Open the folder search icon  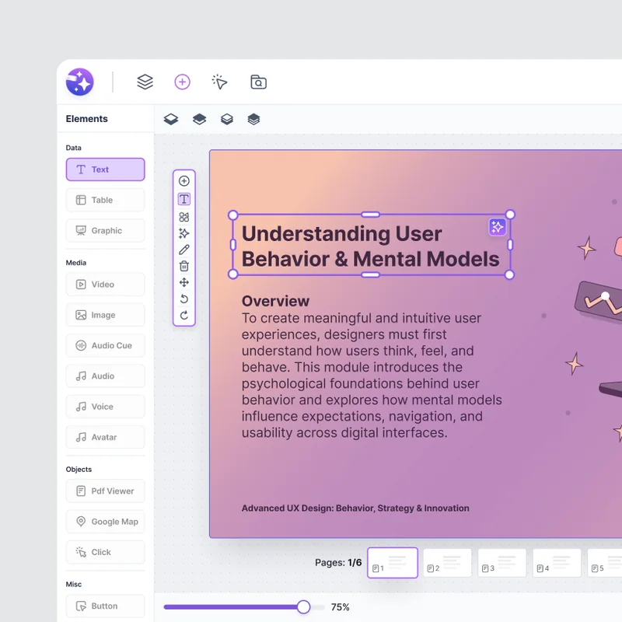(x=258, y=82)
